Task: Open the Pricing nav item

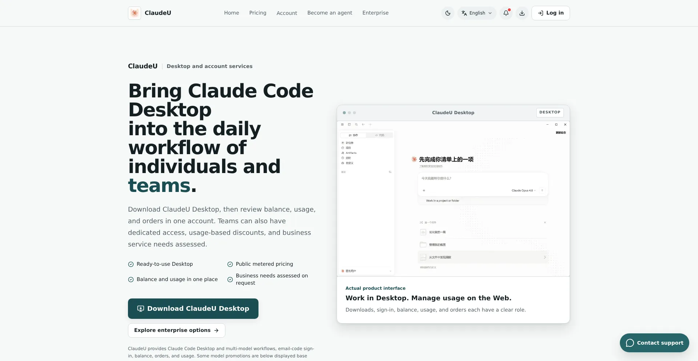Action: click(258, 13)
